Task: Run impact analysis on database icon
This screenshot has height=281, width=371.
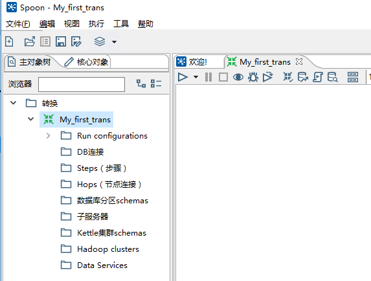Action: (302, 77)
